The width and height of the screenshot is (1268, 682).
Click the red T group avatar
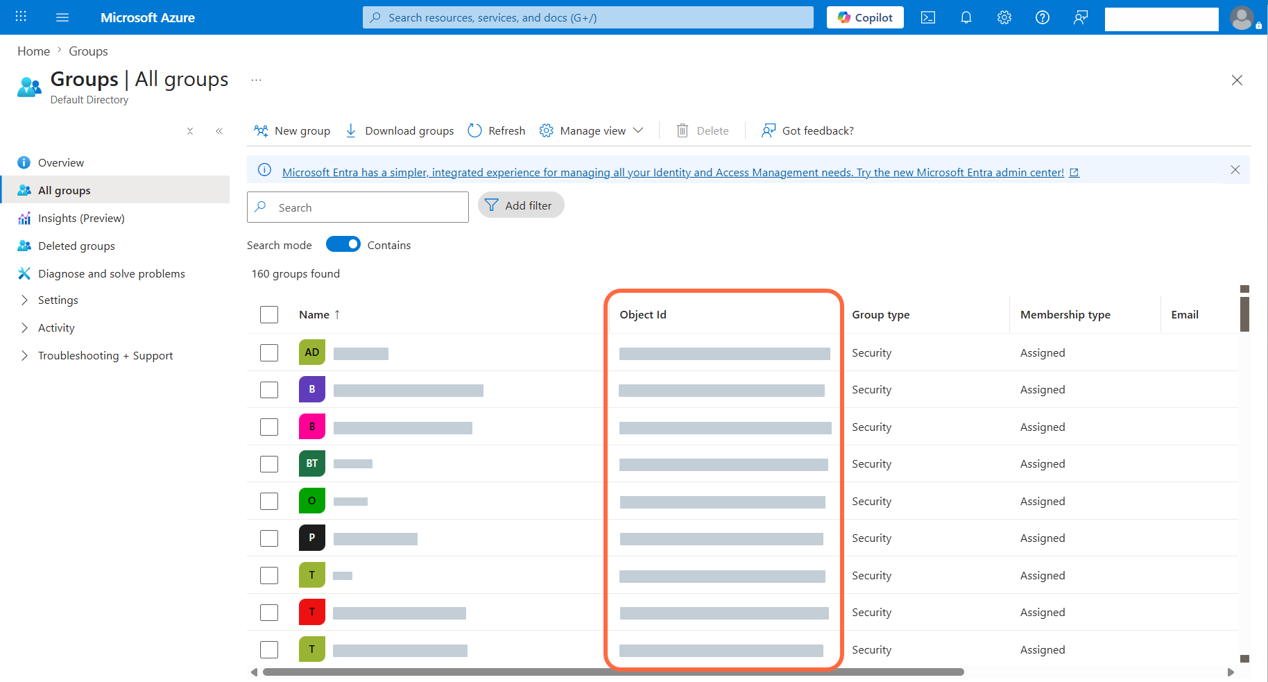(x=312, y=612)
